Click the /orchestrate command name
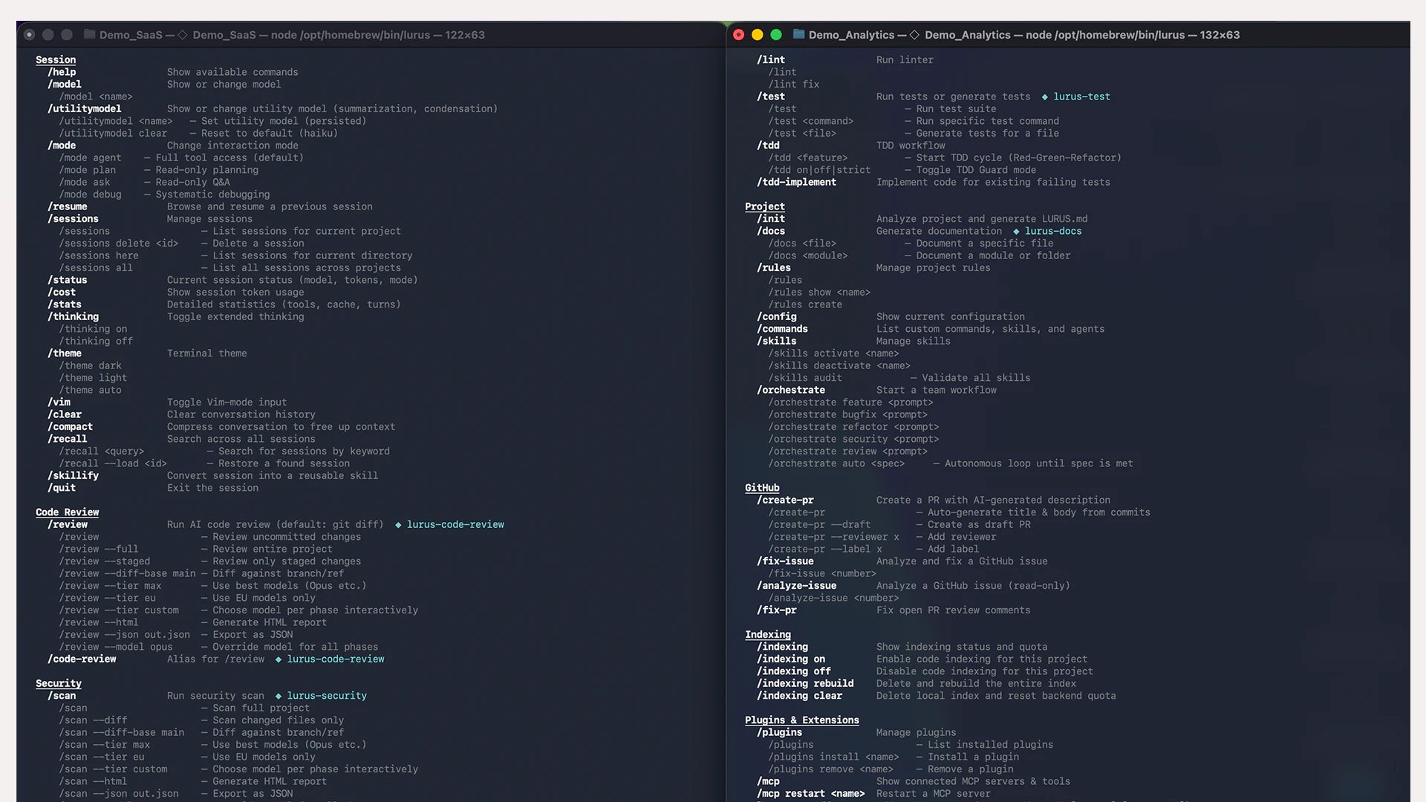The image size is (1426, 802). [790, 390]
